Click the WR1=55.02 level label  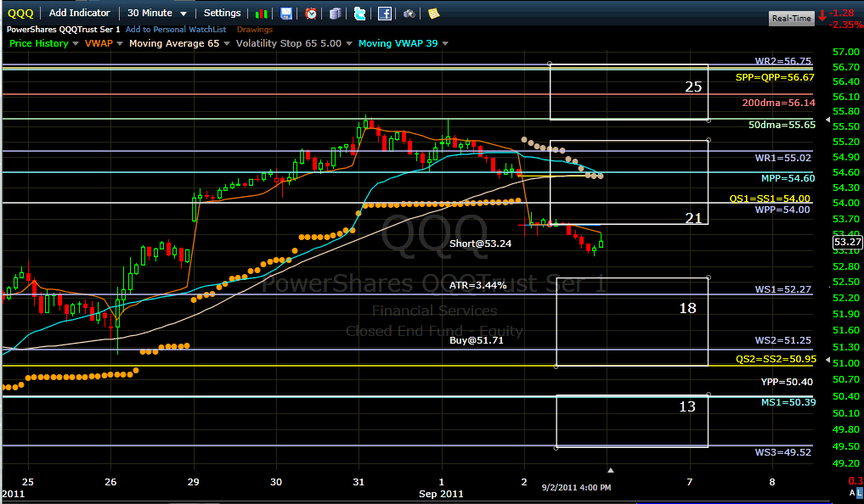(783, 158)
